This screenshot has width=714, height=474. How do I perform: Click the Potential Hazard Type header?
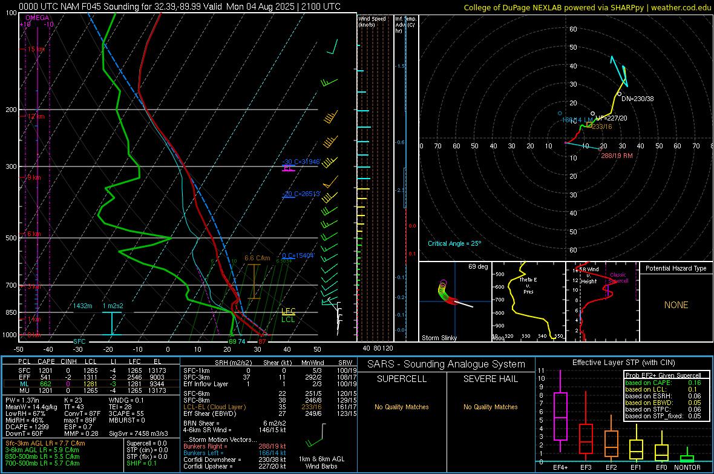[x=676, y=268]
